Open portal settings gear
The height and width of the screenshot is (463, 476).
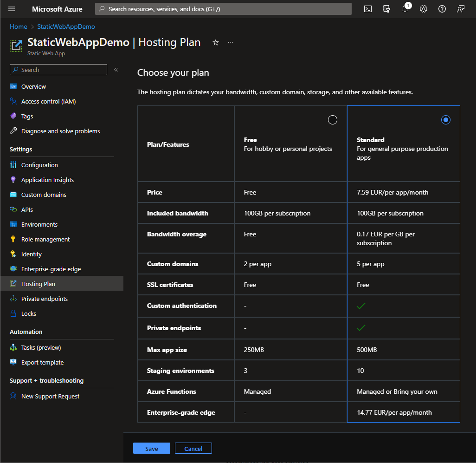click(x=424, y=9)
